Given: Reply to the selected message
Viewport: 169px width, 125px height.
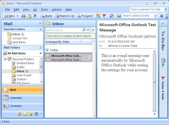Looking at the screenshot, I should tap(46, 16).
